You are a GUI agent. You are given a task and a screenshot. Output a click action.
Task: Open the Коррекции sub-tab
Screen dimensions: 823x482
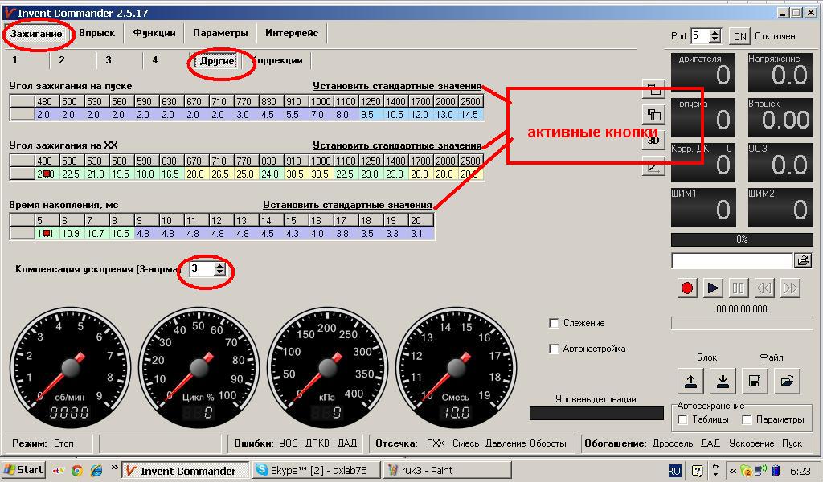[276, 60]
